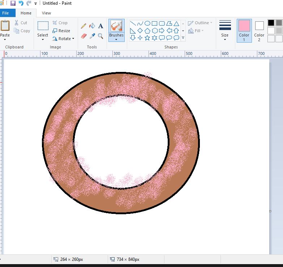283x267 pixels.
Task: Expand the Select dropdown arrow
Action: [x=43, y=39]
